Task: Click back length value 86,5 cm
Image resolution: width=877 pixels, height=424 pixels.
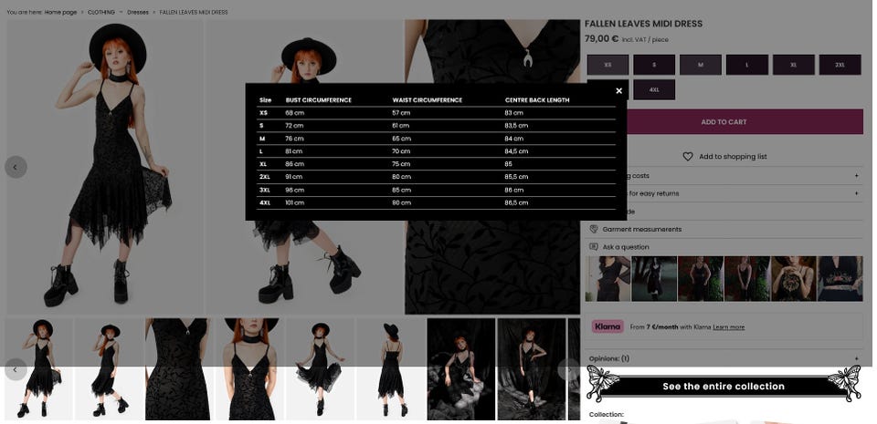Action: (x=516, y=203)
